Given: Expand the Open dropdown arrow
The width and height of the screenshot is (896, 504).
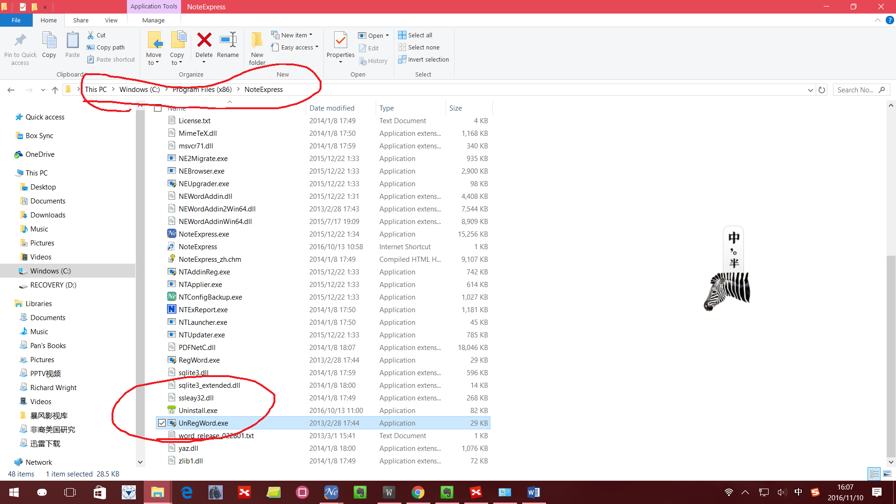Looking at the screenshot, I should click(387, 35).
